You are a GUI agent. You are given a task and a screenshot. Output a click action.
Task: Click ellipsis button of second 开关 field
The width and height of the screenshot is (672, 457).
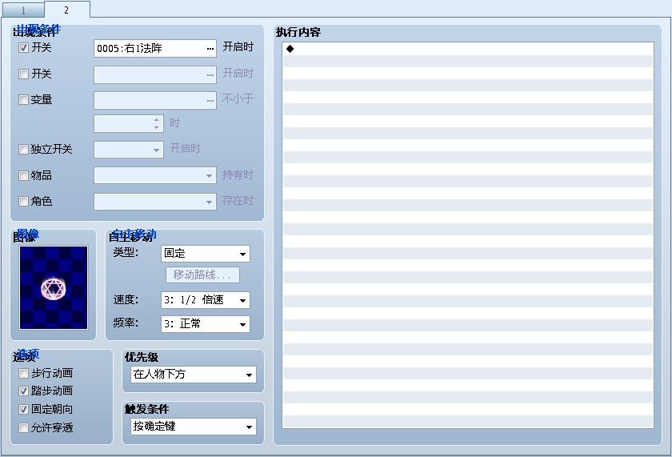210,75
